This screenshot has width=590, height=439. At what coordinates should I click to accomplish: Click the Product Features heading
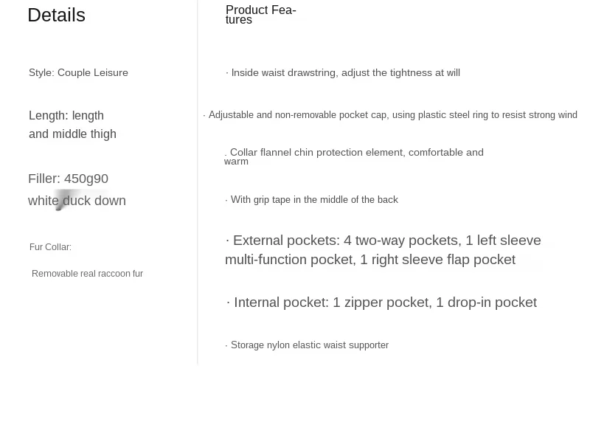pyautogui.click(x=260, y=15)
